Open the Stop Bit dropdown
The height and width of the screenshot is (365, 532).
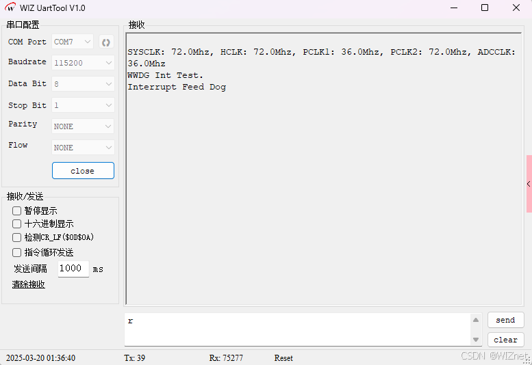tap(83, 105)
